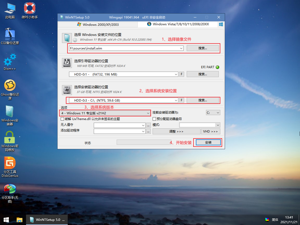The height and width of the screenshot is (225, 300).
Task: Open the mount drive letter C: dropdown
Action: point(213,113)
